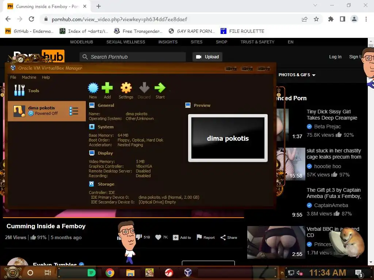Image resolution: width=374 pixels, height=280 pixels.
Task: Click the Add machine green plus icon
Action: click(107, 88)
